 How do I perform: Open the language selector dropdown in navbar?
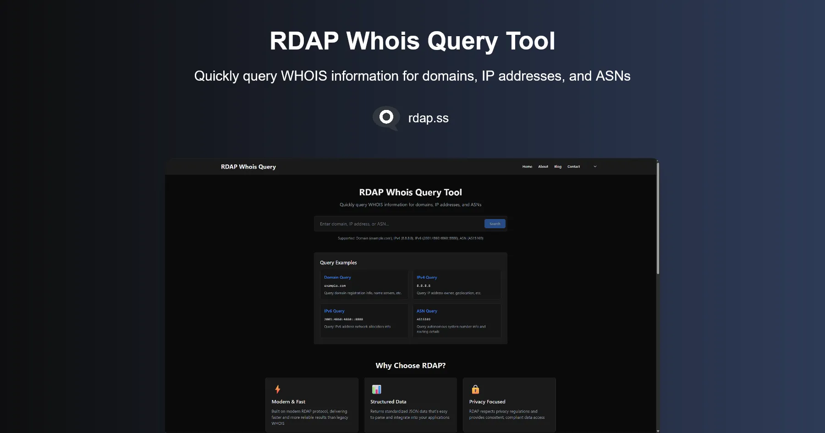[x=594, y=166]
